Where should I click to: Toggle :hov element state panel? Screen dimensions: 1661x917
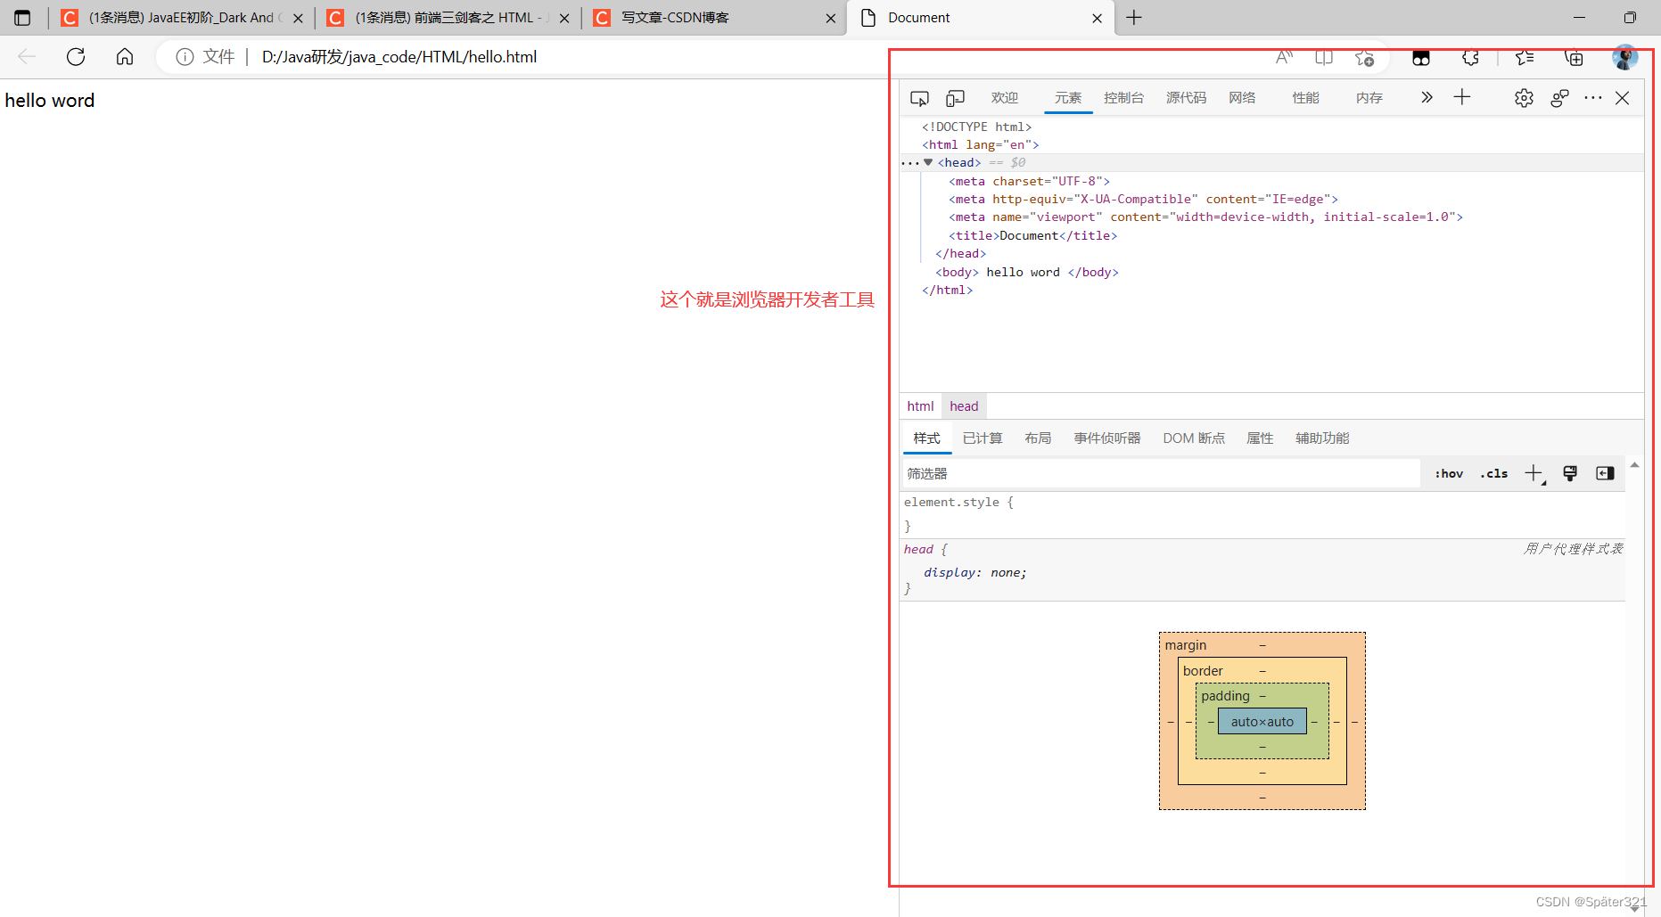(1449, 473)
